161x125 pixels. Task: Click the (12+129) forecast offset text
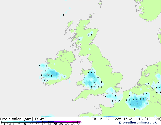153,119
